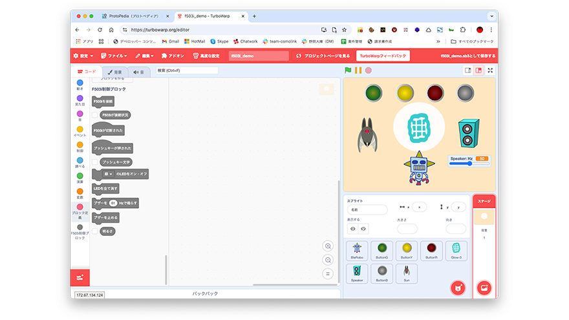Check the F503iが接続状況 reporter checkbox
The height and width of the screenshot is (320, 569).
[x=94, y=115]
